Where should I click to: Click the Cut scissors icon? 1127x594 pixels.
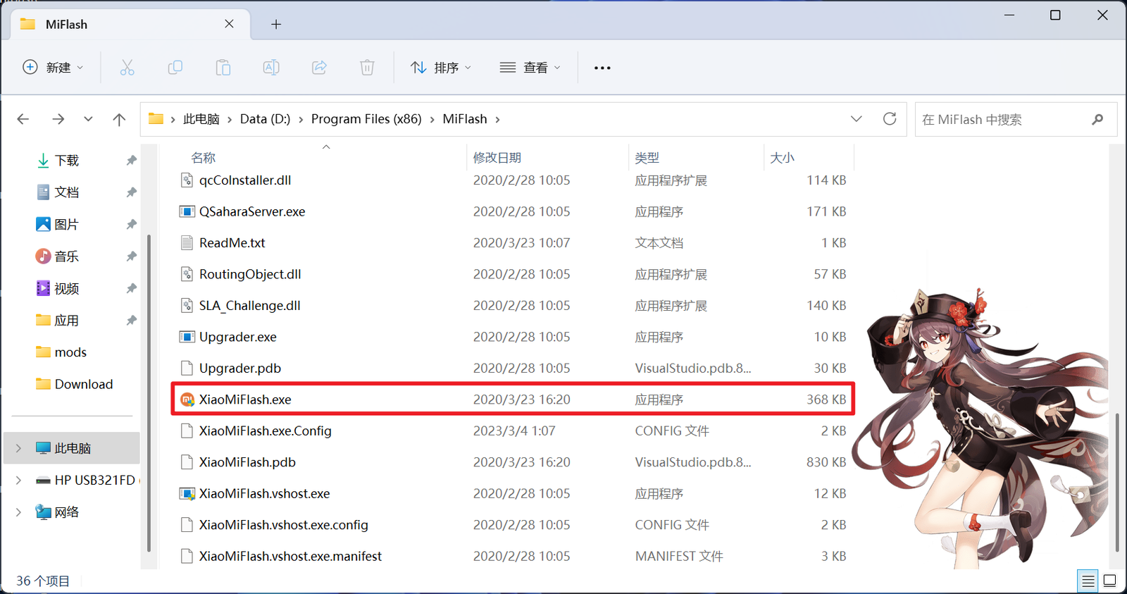pos(127,68)
